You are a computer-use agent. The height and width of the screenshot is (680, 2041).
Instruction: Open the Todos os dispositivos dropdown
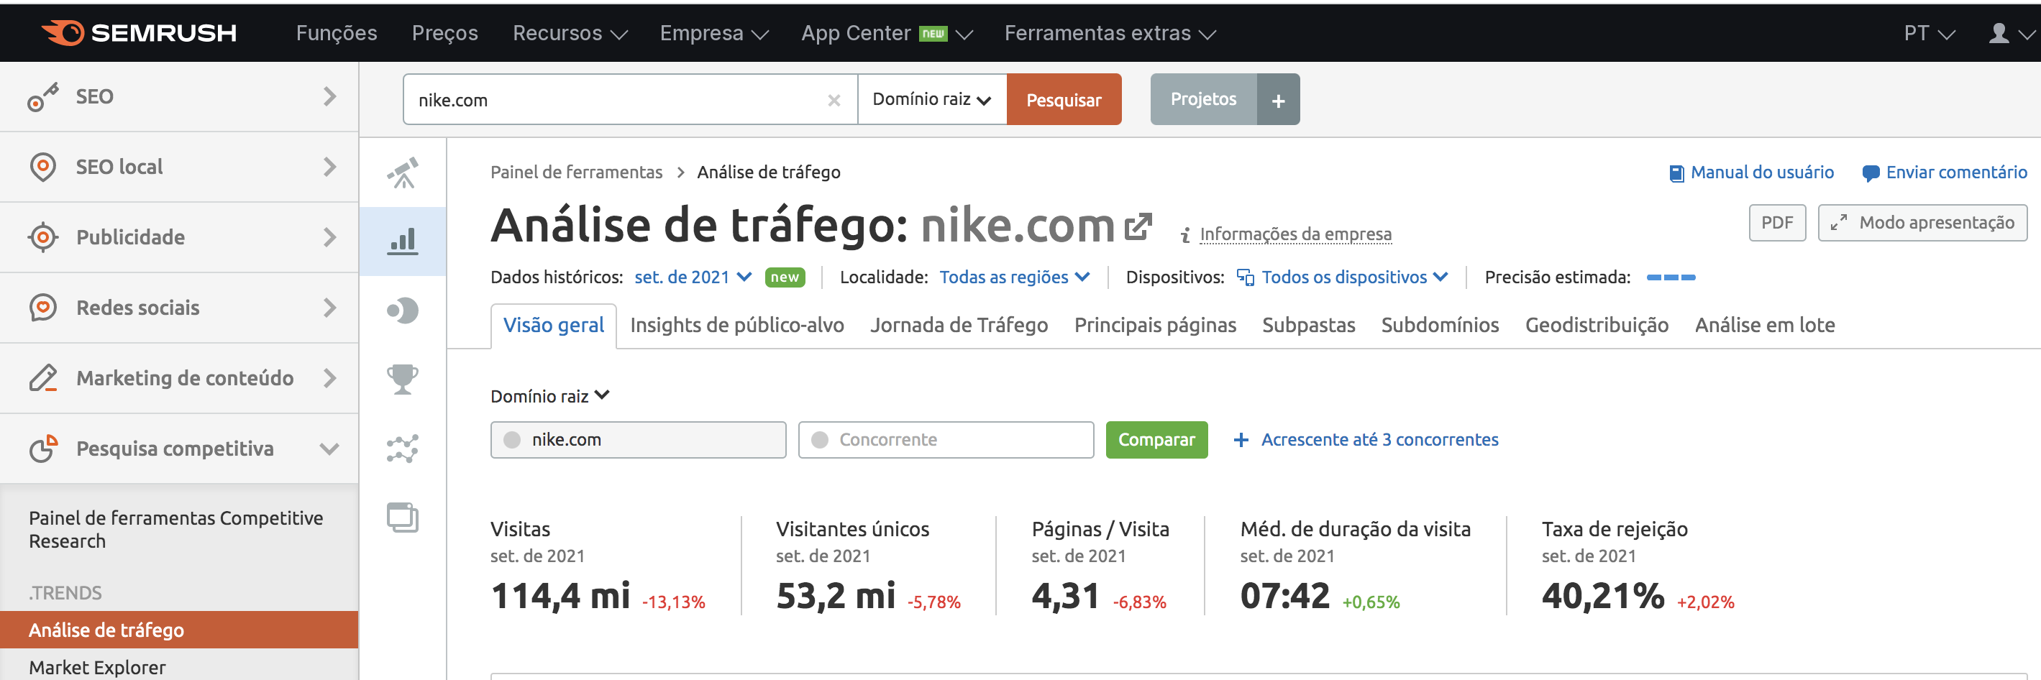click(1351, 276)
